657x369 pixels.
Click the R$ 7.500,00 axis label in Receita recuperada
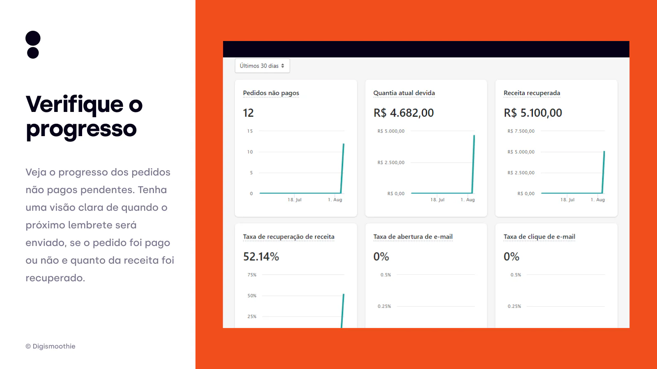click(x=521, y=131)
